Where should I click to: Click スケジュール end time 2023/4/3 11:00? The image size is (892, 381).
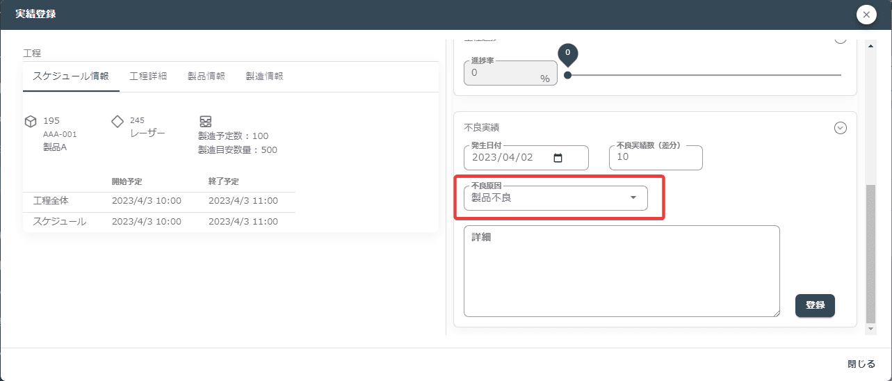click(243, 222)
